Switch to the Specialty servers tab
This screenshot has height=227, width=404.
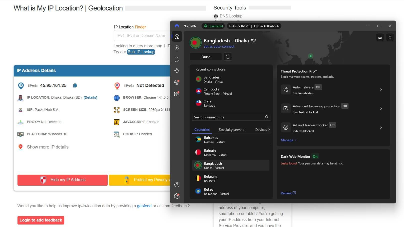click(x=231, y=130)
